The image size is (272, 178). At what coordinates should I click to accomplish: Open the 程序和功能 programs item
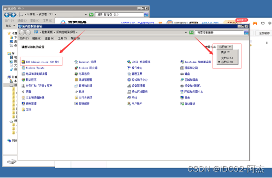[x=189, y=68]
